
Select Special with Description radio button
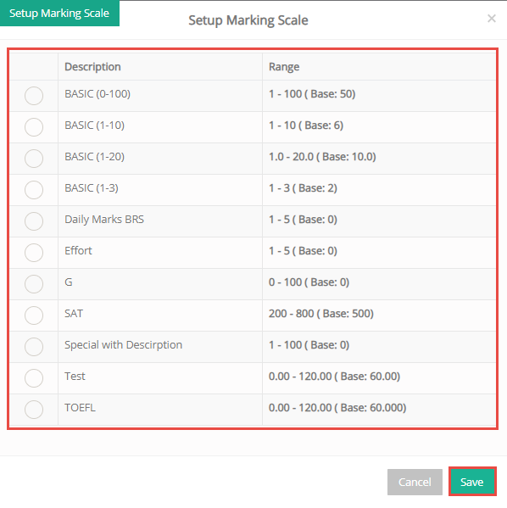click(34, 347)
